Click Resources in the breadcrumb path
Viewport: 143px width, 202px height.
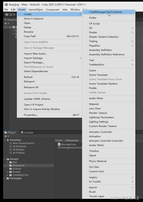click(72, 140)
